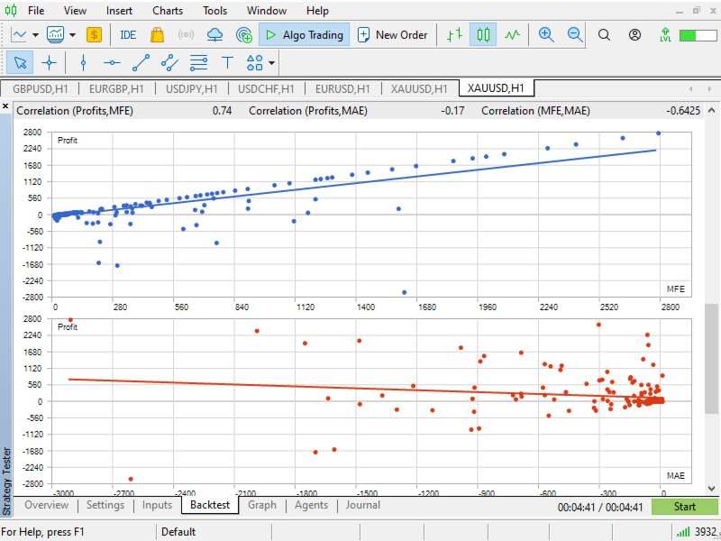Open the user account profile icon
721x541 pixels.
(x=634, y=35)
